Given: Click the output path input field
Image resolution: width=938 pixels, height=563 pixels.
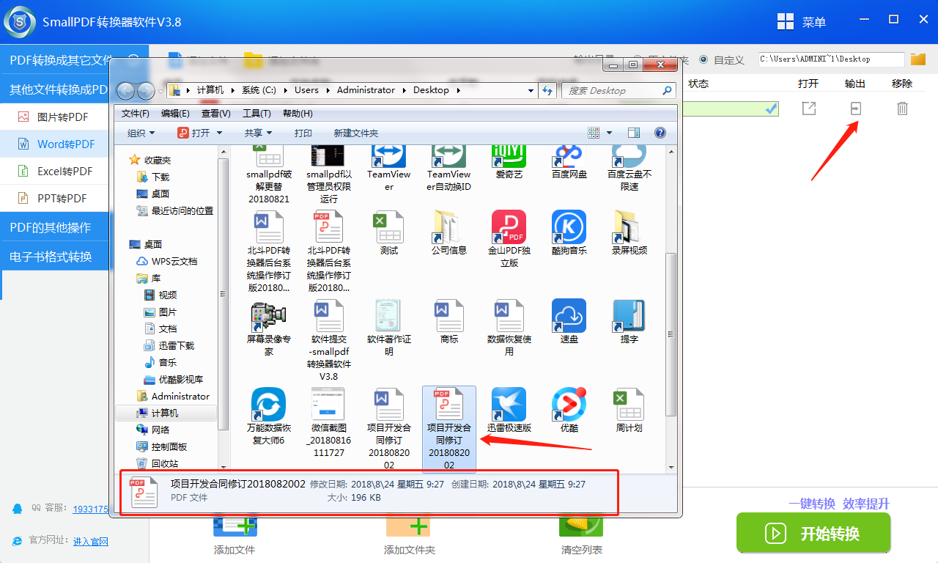Looking at the screenshot, I should tap(830, 59).
